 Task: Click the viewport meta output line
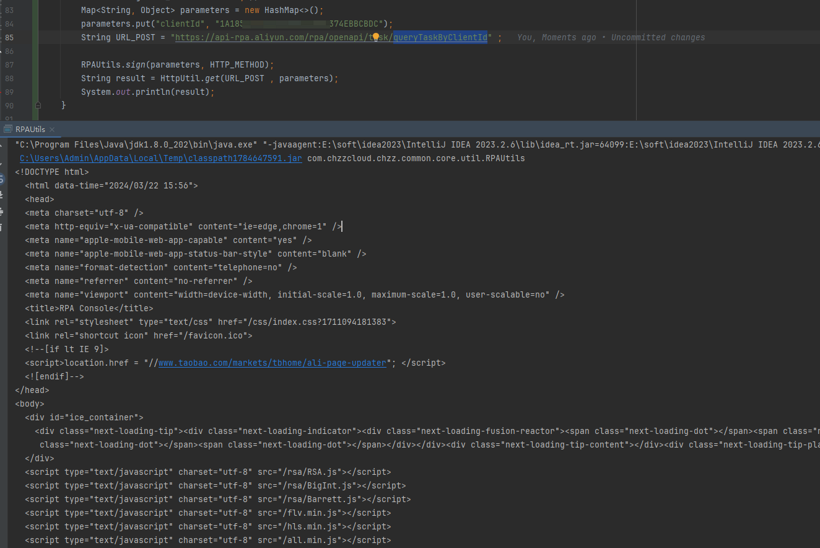pos(295,294)
